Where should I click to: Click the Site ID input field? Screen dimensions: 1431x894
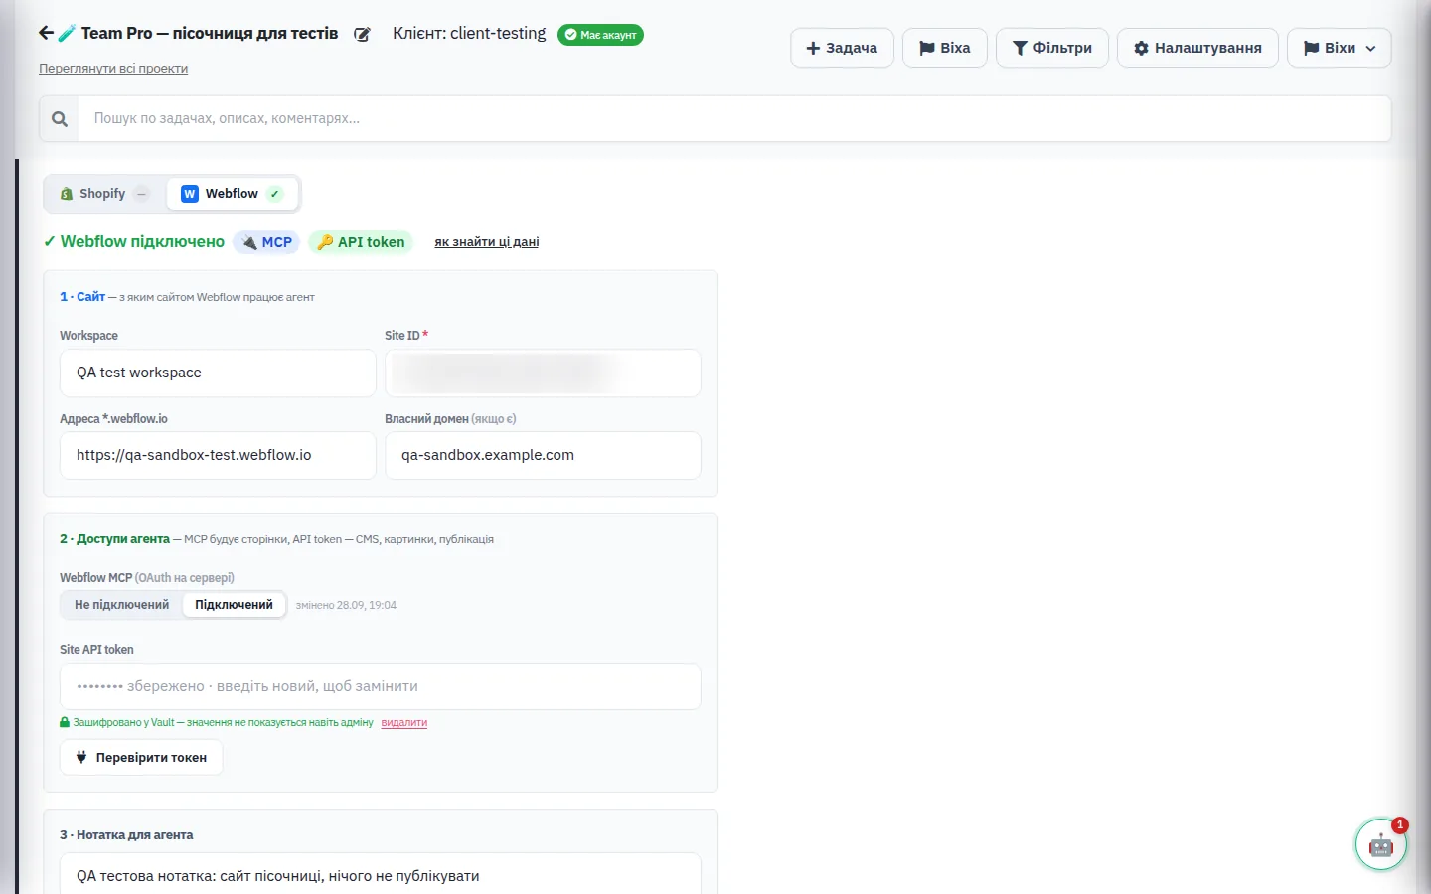(543, 372)
